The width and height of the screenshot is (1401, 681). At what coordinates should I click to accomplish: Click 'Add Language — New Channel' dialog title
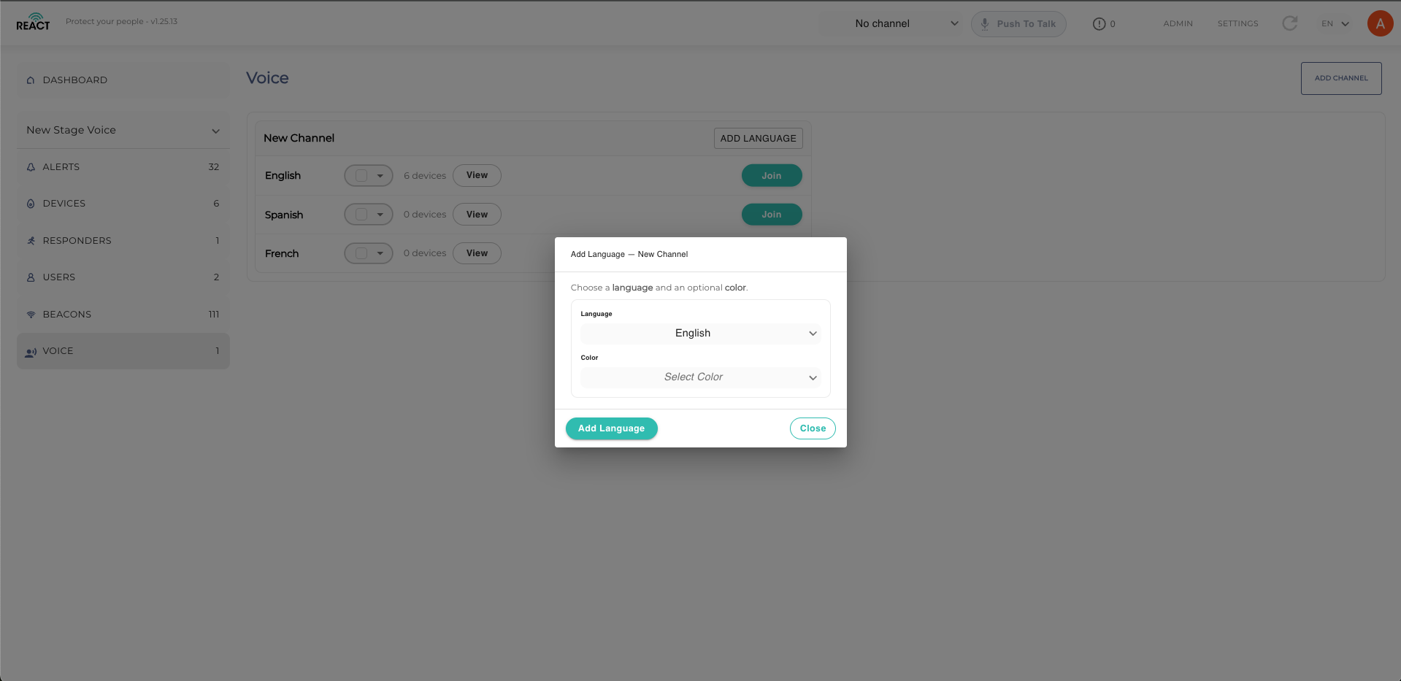click(629, 255)
